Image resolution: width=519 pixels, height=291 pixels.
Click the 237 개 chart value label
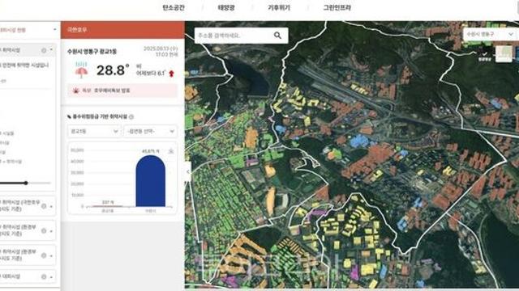(108, 202)
